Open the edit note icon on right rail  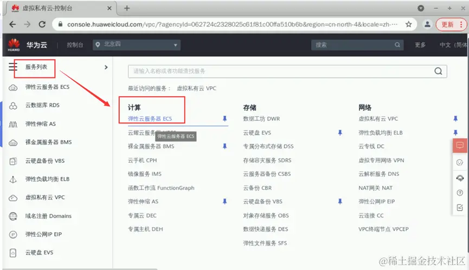[460, 207]
